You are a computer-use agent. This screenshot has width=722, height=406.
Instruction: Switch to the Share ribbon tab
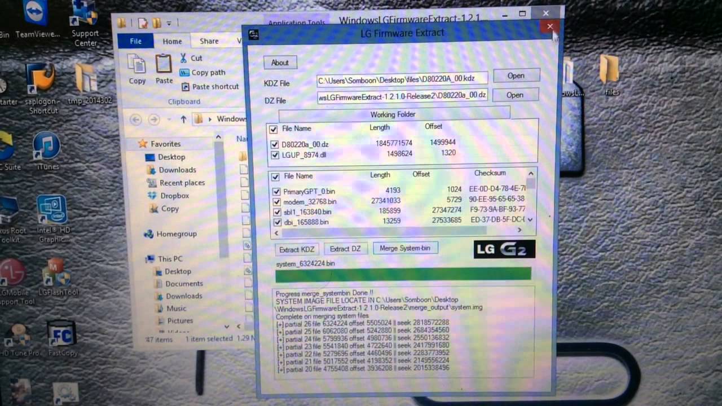tap(209, 41)
